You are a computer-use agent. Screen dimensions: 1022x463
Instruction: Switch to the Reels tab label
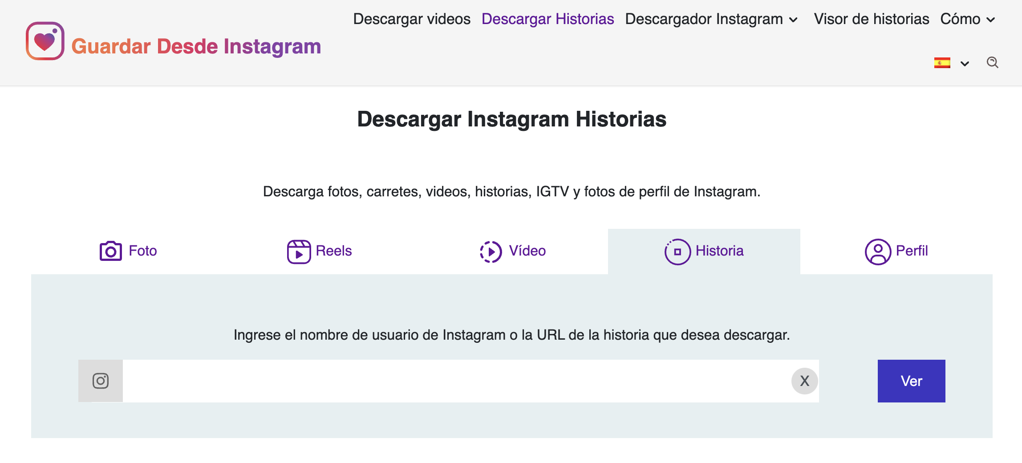(333, 251)
